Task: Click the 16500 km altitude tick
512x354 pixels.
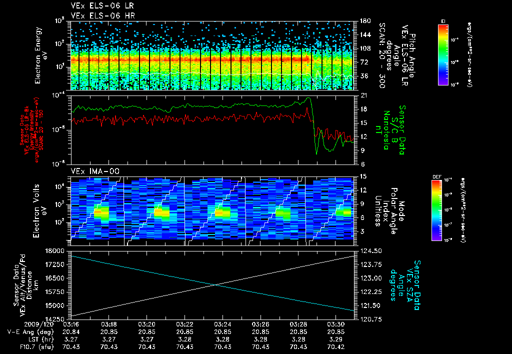Action: (55, 278)
